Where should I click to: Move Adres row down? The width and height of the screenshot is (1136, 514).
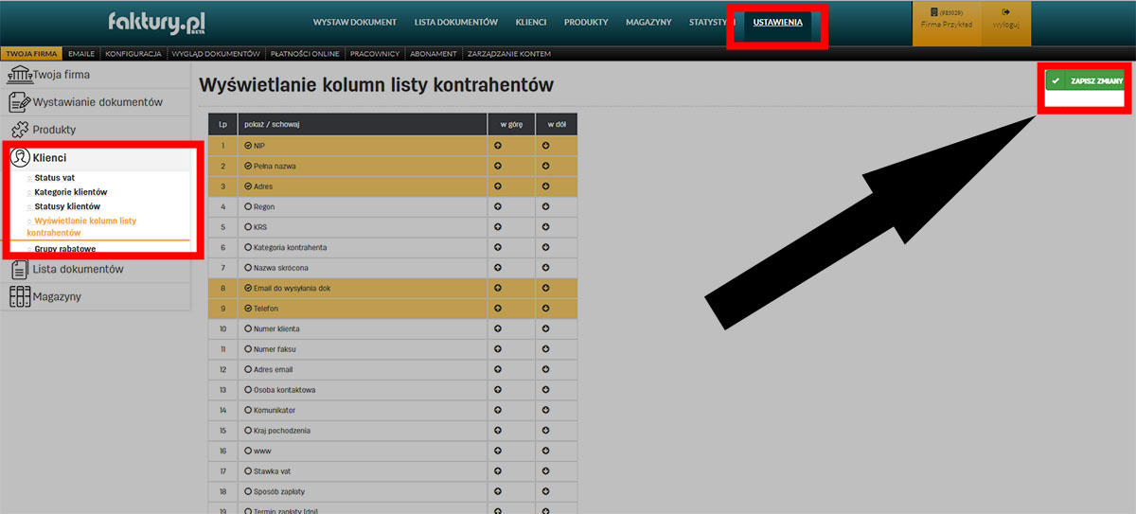546,186
